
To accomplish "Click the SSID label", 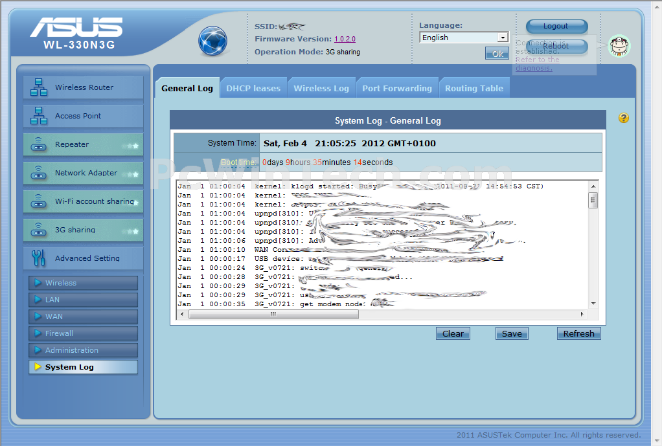I will click(x=266, y=27).
